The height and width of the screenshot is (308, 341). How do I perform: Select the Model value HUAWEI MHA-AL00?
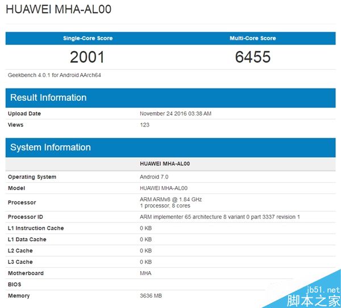point(164,188)
